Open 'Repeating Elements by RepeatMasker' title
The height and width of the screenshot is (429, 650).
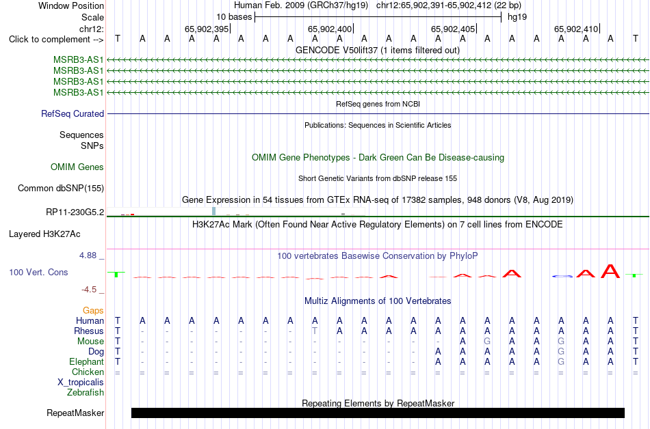tap(378, 403)
